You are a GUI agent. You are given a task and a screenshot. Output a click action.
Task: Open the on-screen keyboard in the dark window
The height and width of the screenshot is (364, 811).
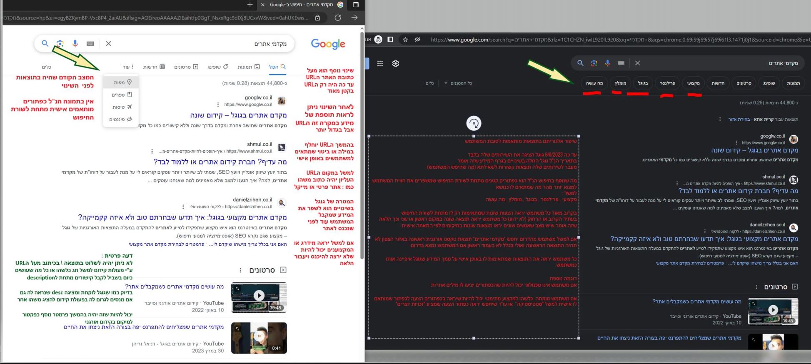pos(621,63)
